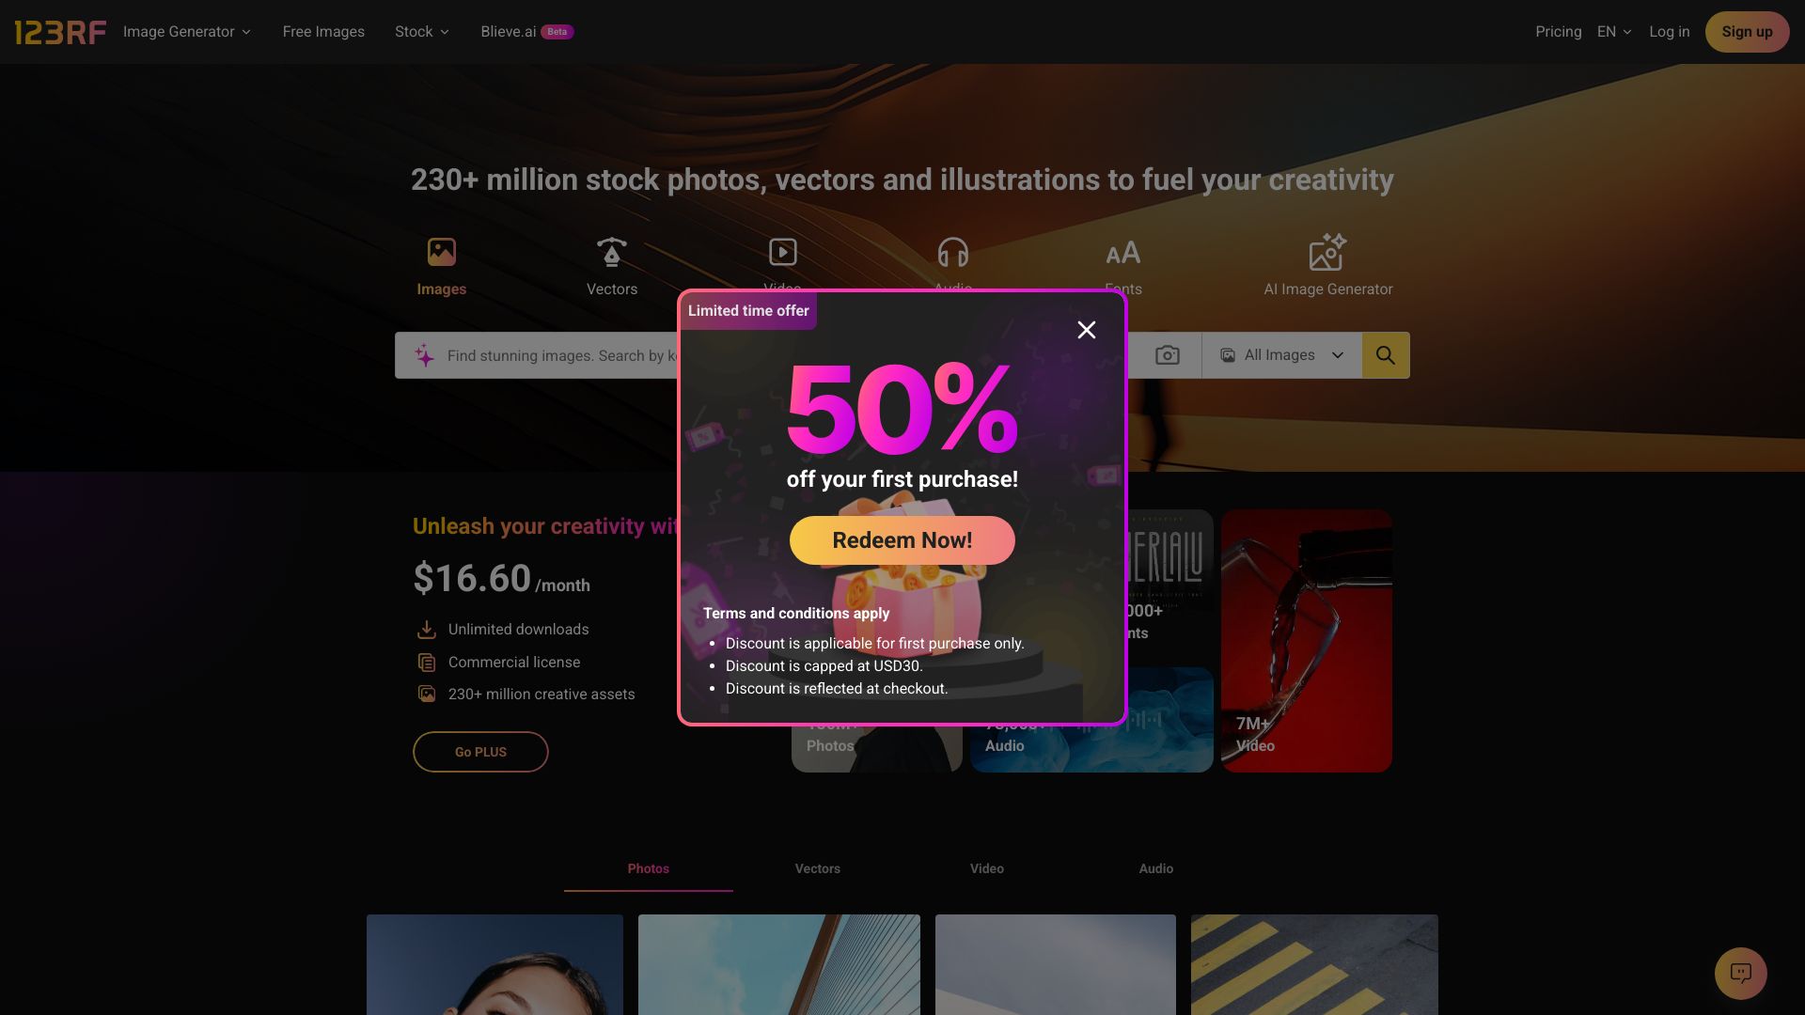Expand the Image Generator menu
This screenshot has width=1805, height=1015.
pyautogui.click(x=187, y=32)
